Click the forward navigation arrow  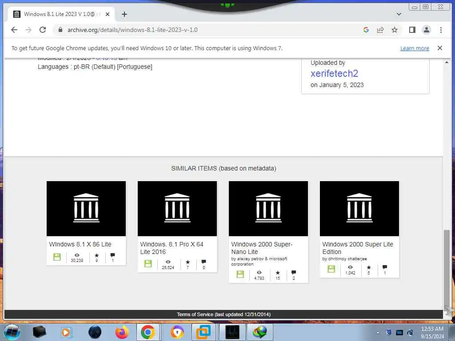tap(28, 30)
